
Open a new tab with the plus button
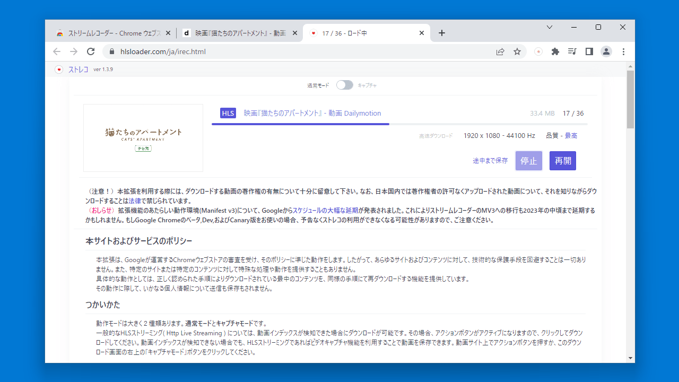pyautogui.click(x=442, y=33)
